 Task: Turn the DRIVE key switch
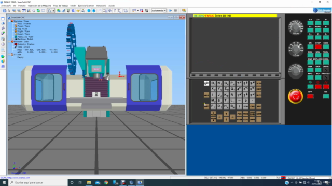pyautogui.click(x=326, y=70)
